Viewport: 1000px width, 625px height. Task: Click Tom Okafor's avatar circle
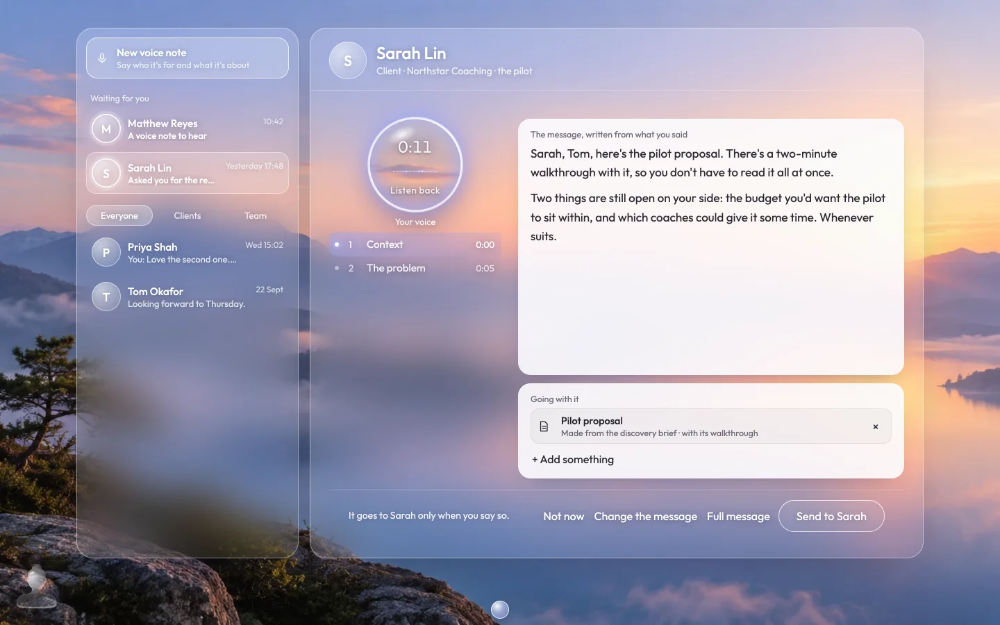(106, 297)
